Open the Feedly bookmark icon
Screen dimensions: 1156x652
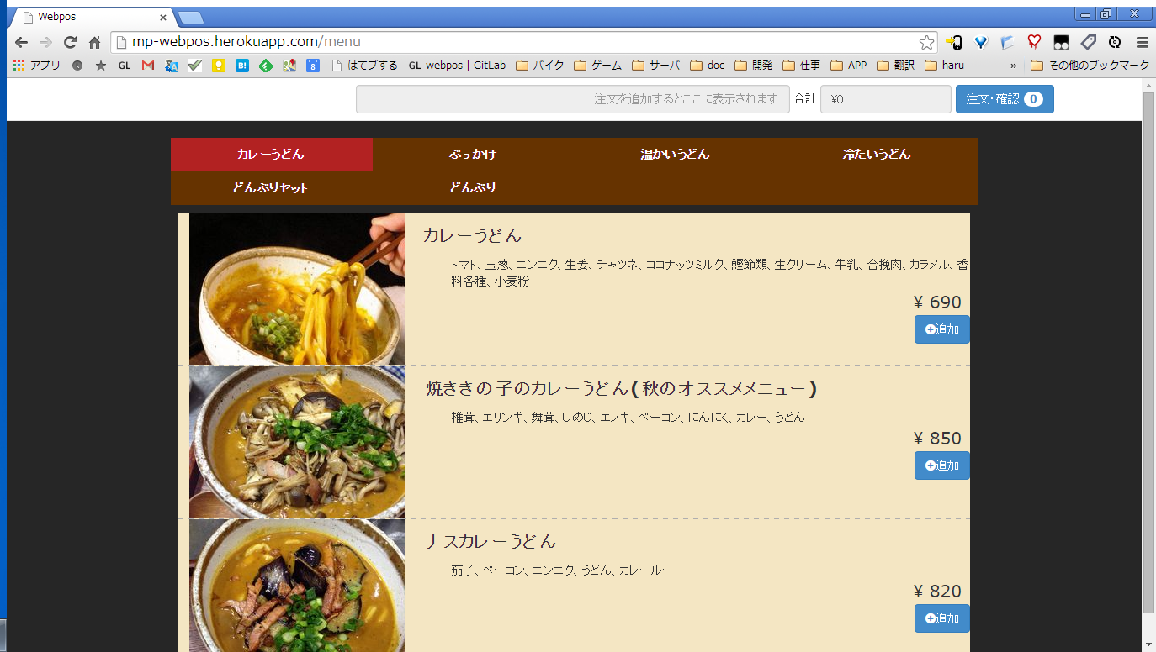tap(266, 65)
